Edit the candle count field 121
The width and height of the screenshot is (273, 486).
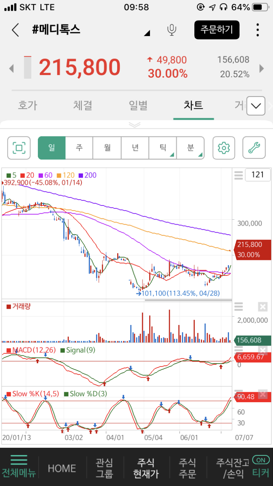point(258,175)
